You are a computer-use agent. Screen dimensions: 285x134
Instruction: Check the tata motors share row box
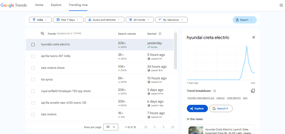(33, 68)
